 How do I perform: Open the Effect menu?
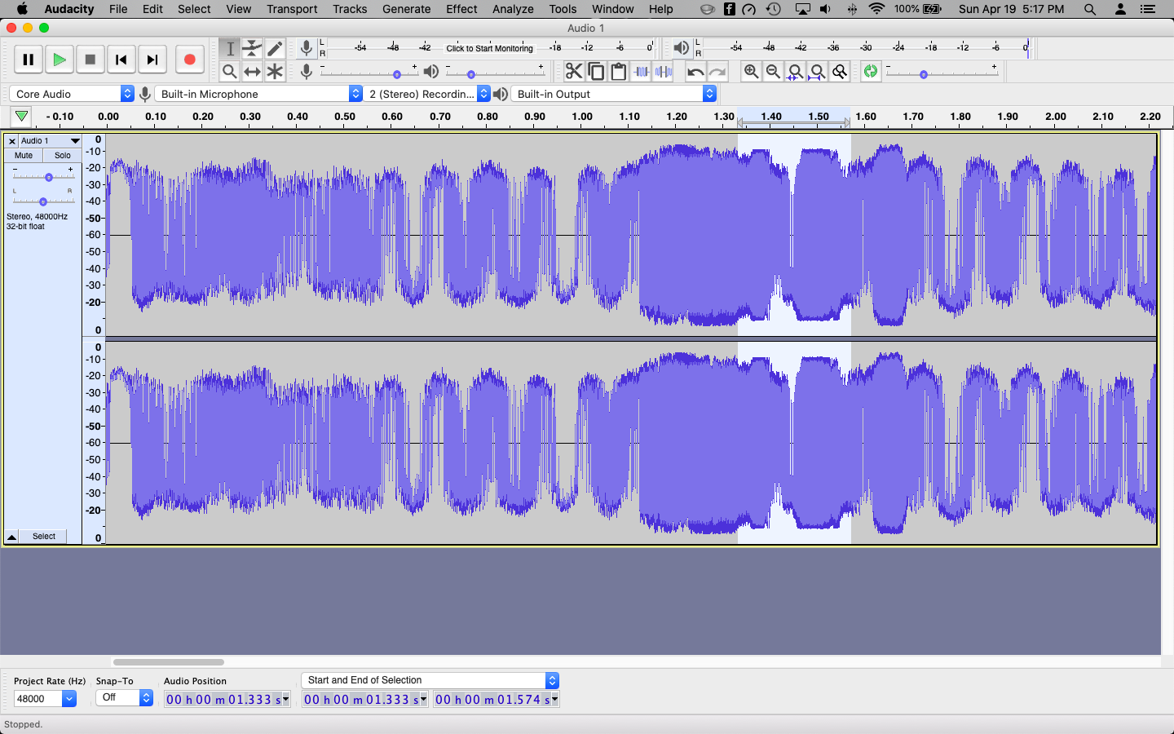click(461, 9)
